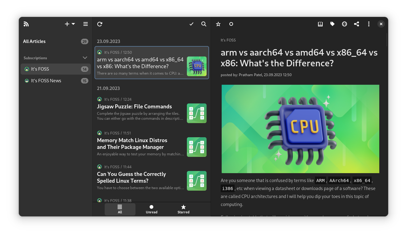407x237 pixels.
Task: Share the current article
Action: tap(357, 24)
